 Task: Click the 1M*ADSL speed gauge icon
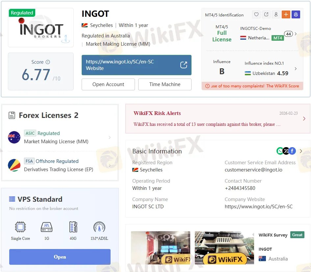click(x=99, y=227)
